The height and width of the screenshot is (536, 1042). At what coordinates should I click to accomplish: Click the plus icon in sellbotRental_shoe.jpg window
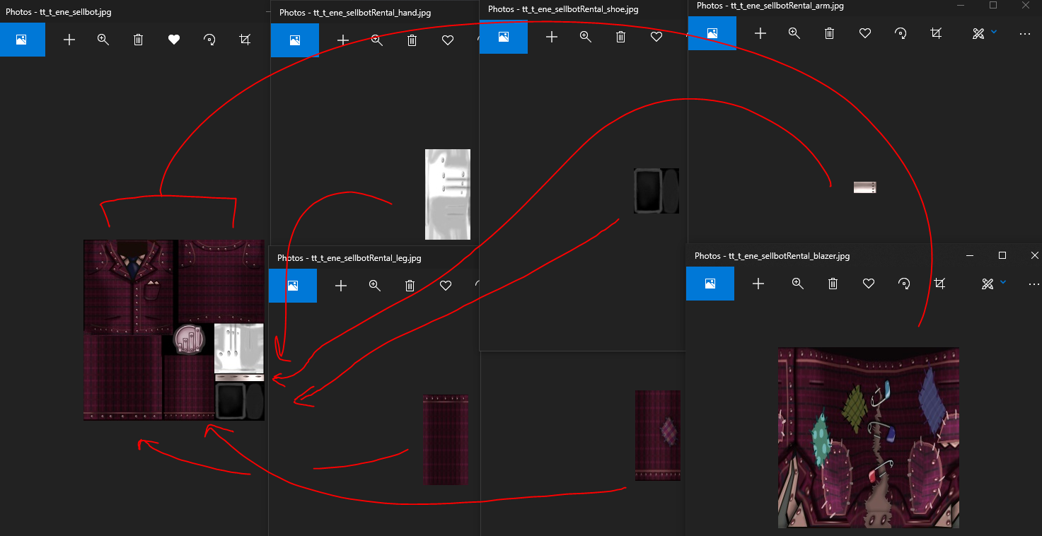pyautogui.click(x=552, y=37)
